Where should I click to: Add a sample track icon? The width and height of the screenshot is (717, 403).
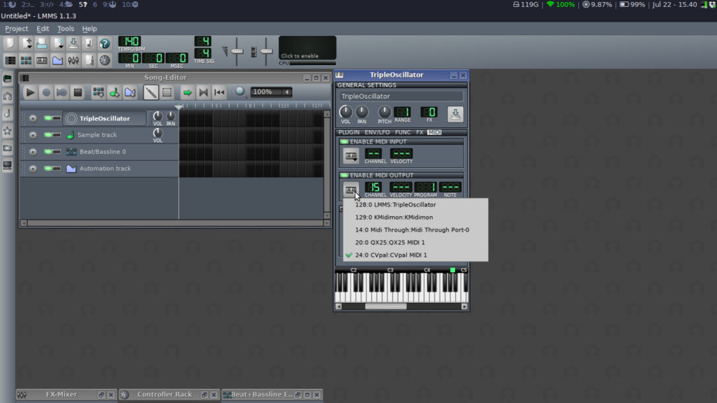pyautogui.click(x=114, y=93)
